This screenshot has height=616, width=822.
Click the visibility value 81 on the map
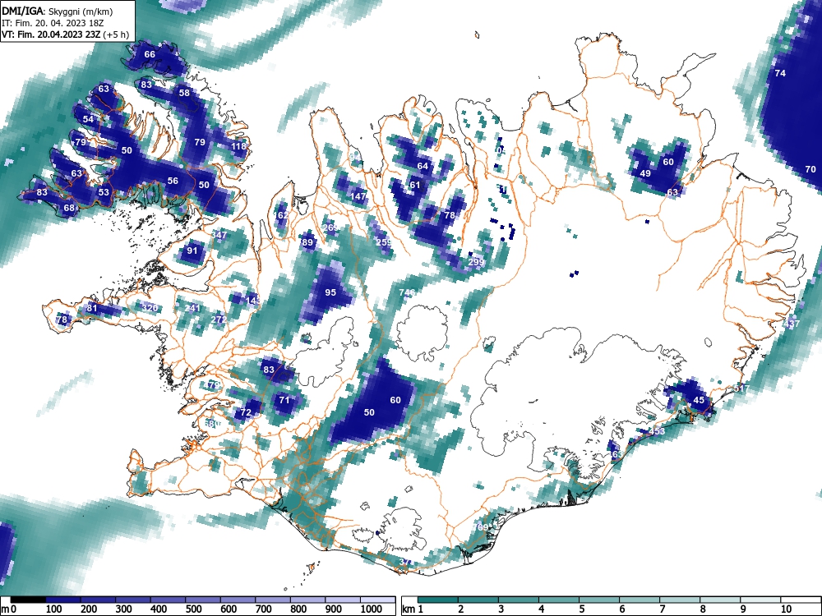coord(92,308)
